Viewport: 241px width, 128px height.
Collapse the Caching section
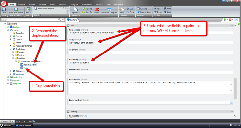232,112
